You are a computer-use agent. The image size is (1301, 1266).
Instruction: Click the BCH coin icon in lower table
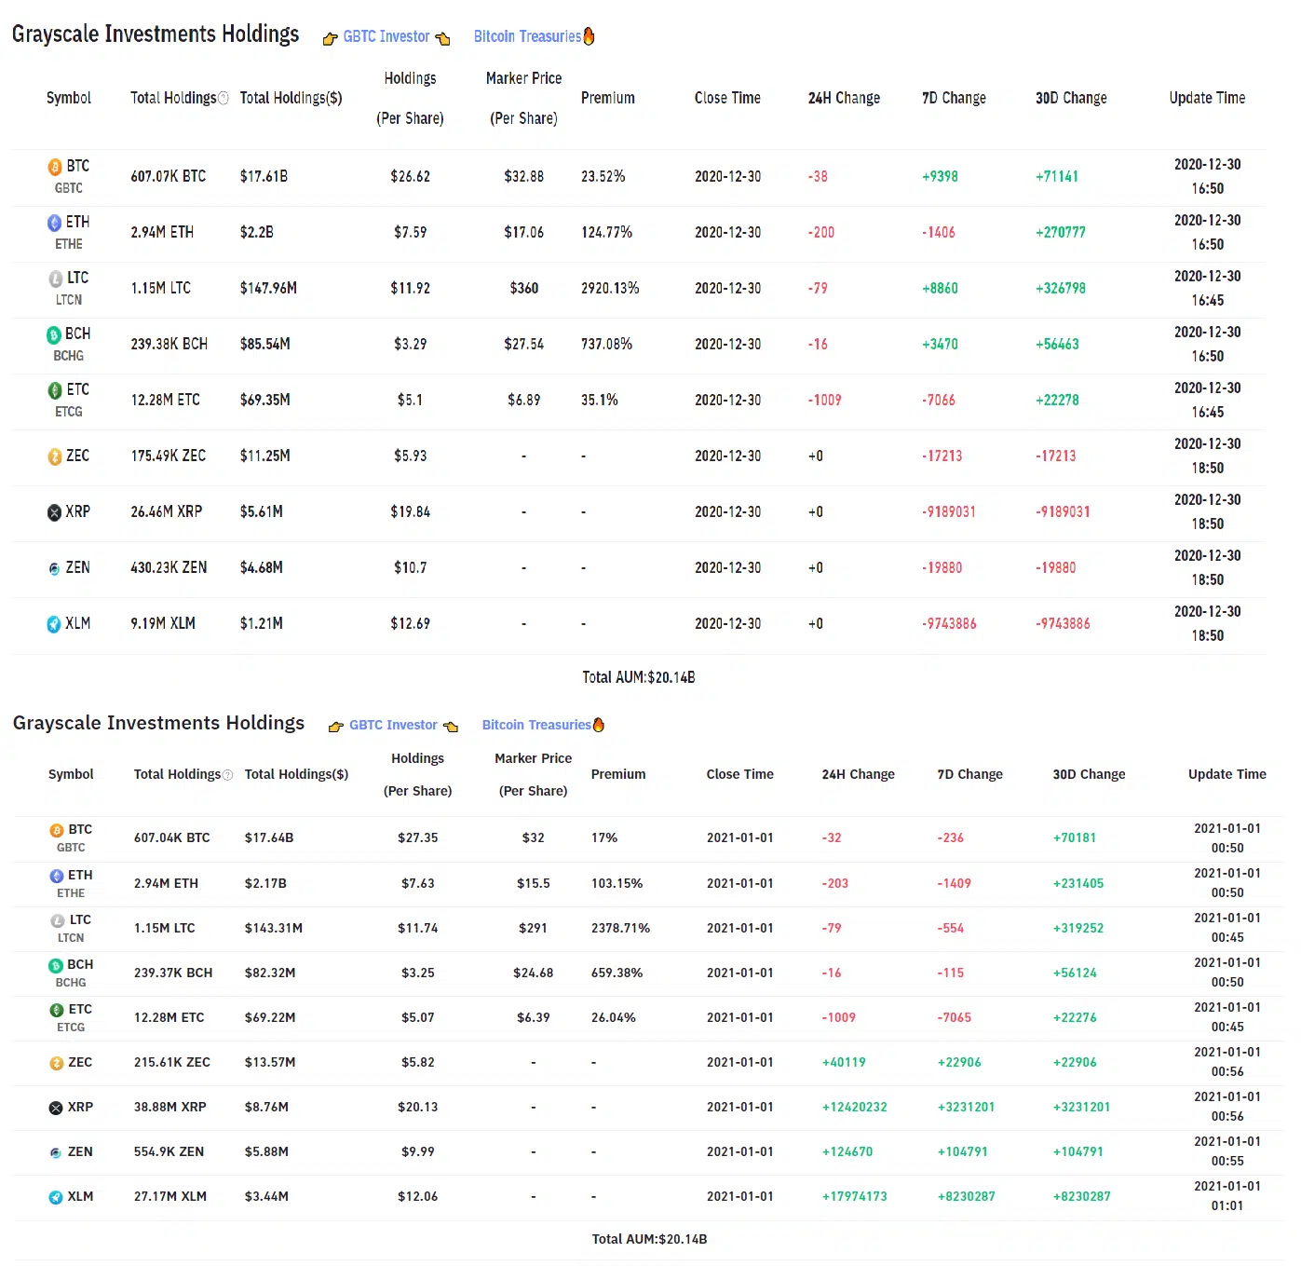click(x=56, y=965)
